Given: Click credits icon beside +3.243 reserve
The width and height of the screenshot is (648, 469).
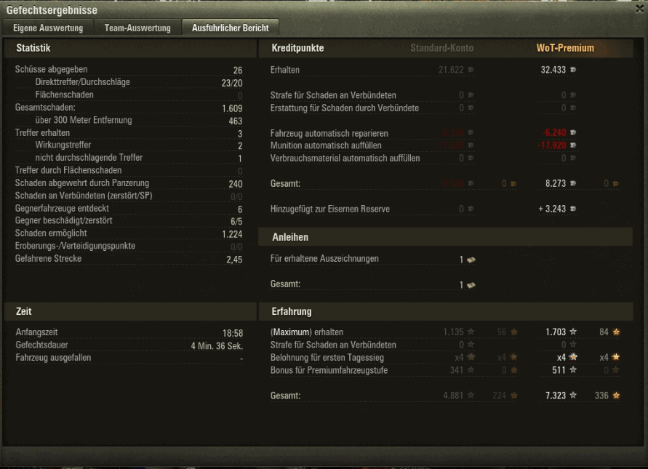Looking at the screenshot, I should point(573,209).
